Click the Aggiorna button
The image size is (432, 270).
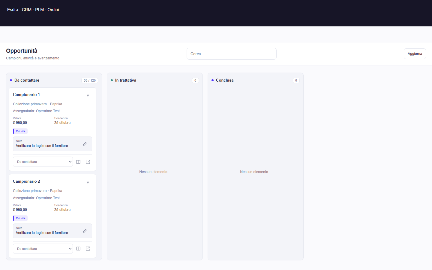415,54
